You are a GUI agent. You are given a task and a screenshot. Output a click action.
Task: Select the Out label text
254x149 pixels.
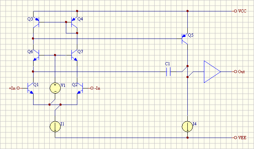tap(241, 72)
